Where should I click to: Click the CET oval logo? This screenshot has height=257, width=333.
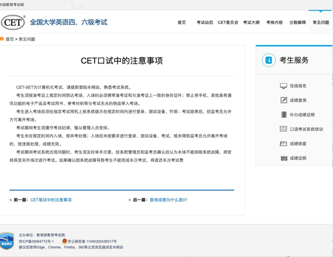click(13, 22)
